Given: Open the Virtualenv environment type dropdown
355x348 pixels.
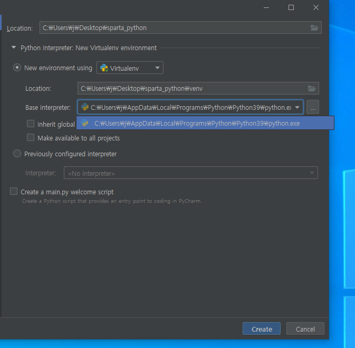Looking at the screenshot, I should [130, 68].
